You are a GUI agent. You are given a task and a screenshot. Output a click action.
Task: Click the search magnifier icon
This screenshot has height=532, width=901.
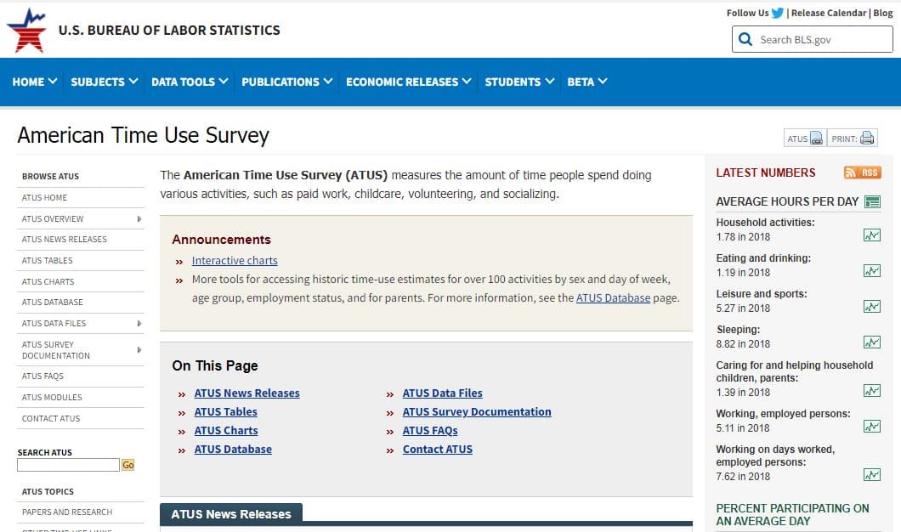click(745, 39)
